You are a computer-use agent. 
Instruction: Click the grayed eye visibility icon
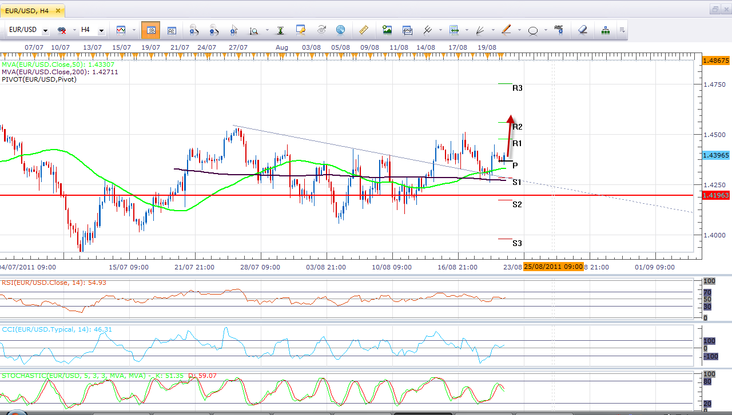[321, 30]
